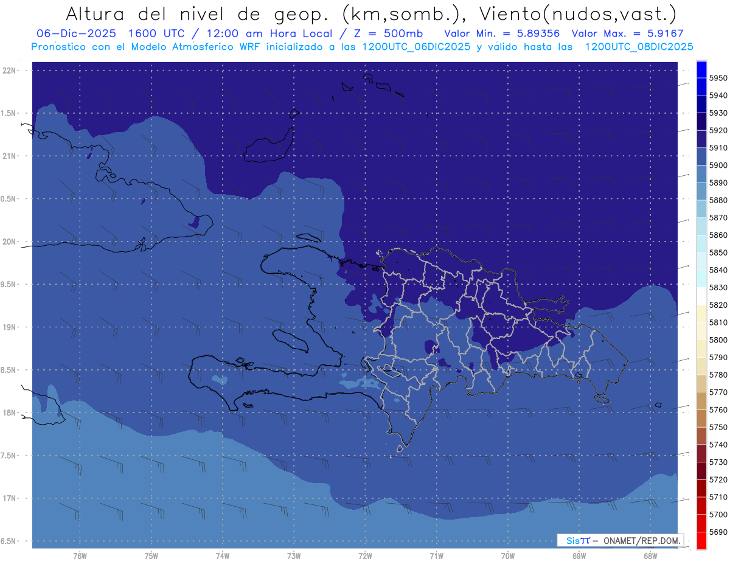The image size is (730, 564).
Task: Click the 76W longitude label
Action: (x=80, y=556)
